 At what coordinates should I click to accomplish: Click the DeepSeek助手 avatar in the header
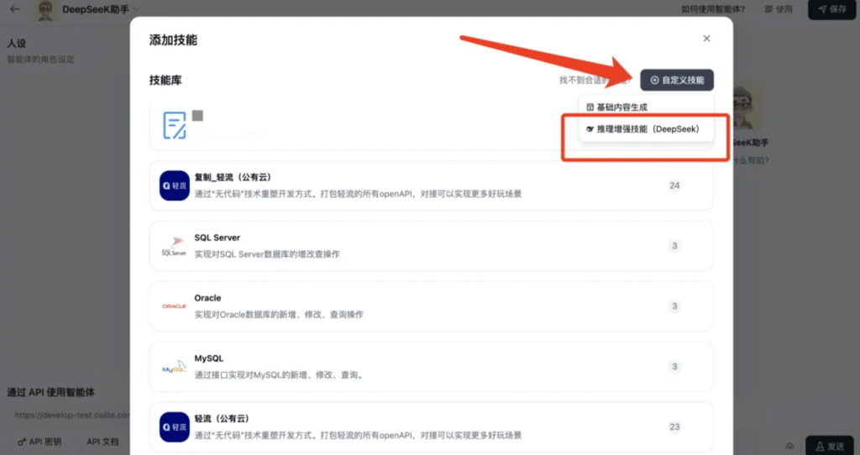[45, 10]
